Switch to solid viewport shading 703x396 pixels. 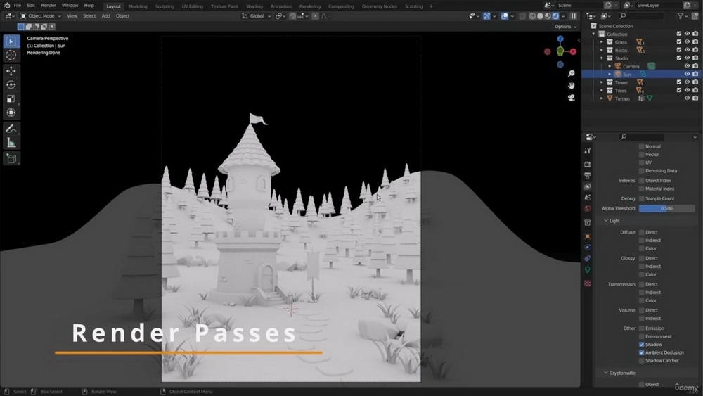click(x=540, y=15)
